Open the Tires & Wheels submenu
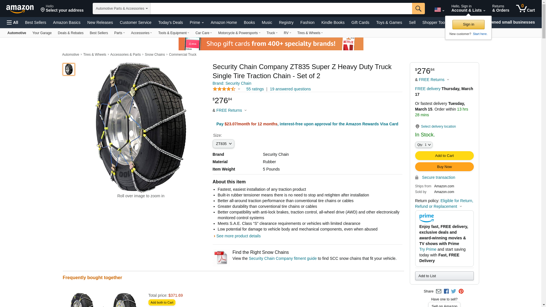This screenshot has width=546, height=307. point(310,33)
